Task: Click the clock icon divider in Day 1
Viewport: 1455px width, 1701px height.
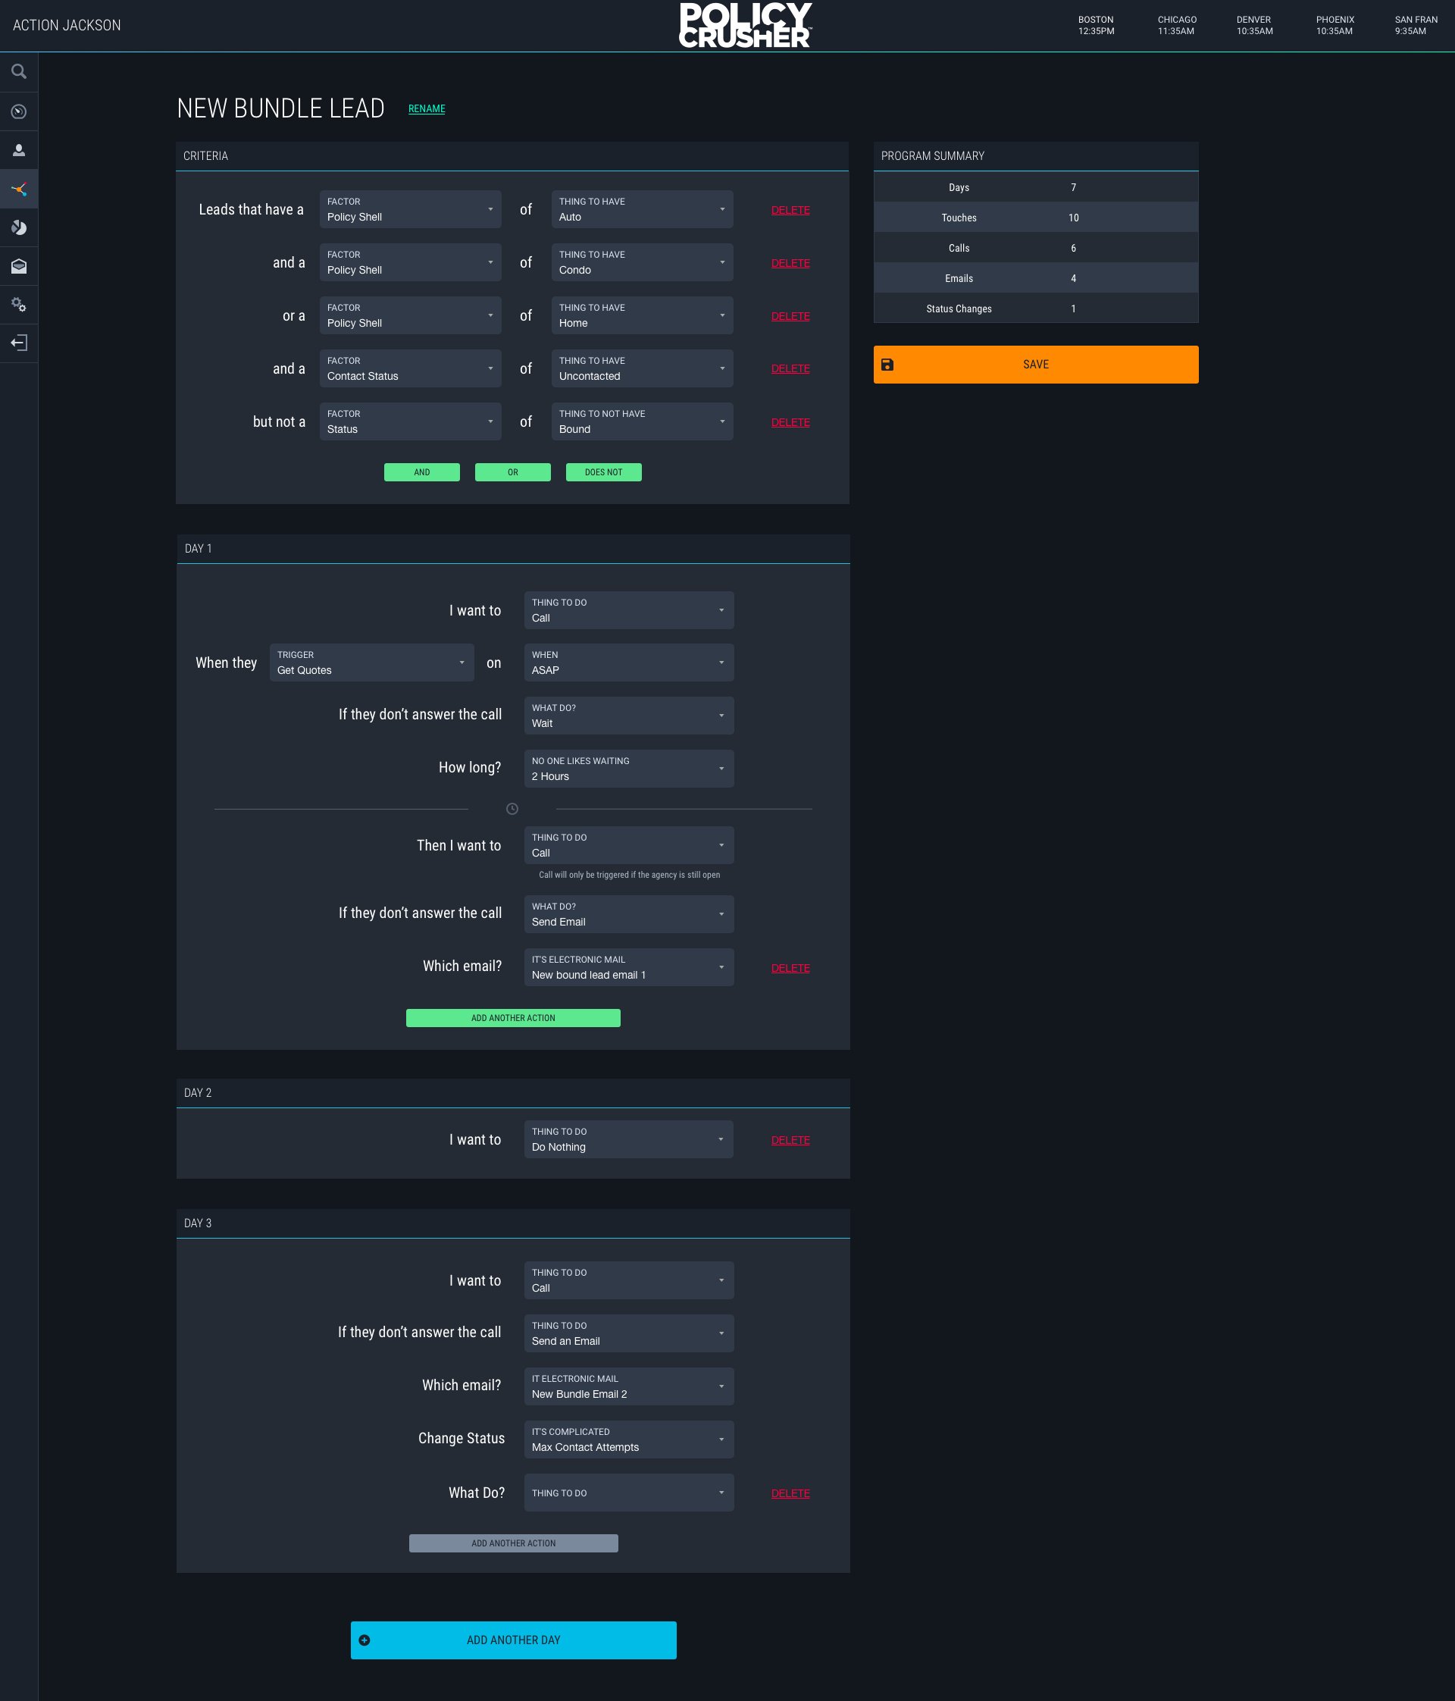Action: [512, 809]
